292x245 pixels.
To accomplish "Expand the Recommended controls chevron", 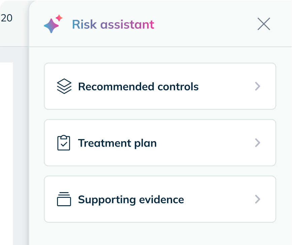I will [258, 86].
